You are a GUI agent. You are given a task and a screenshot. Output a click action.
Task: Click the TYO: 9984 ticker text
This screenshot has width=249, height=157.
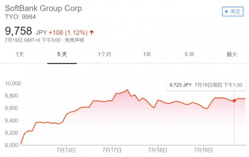click(x=20, y=17)
